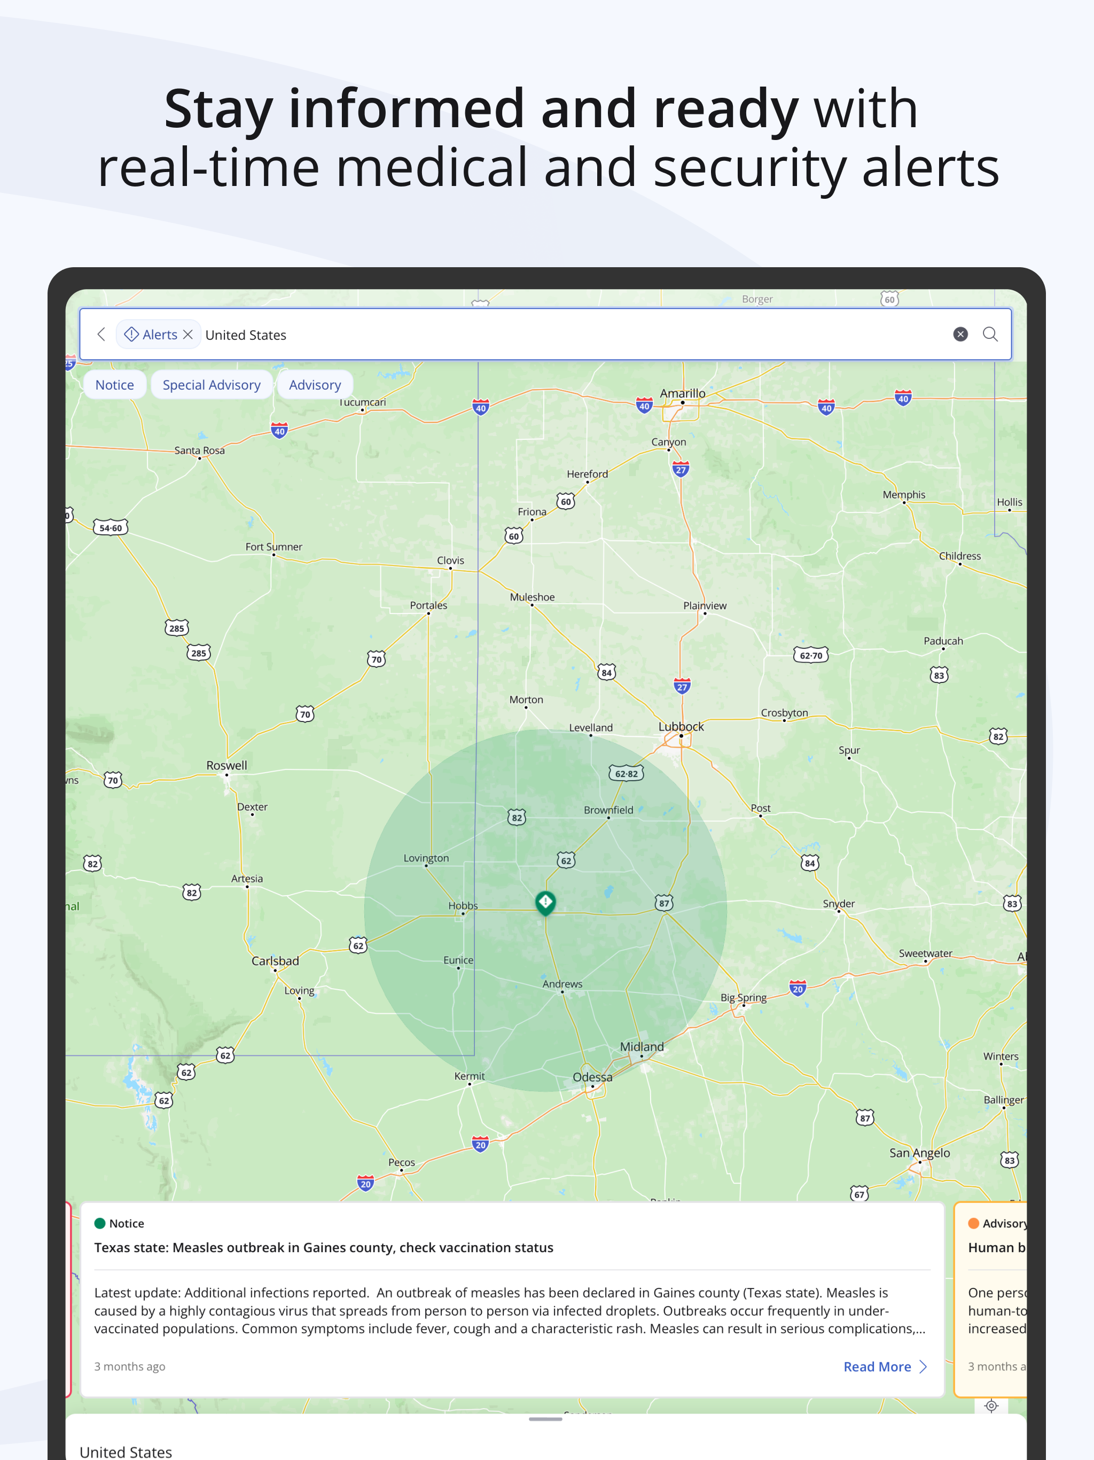Select Pecos town label on map
The width and height of the screenshot is (1094, 1460).
pyautogui.click(x=402, y=1162)
